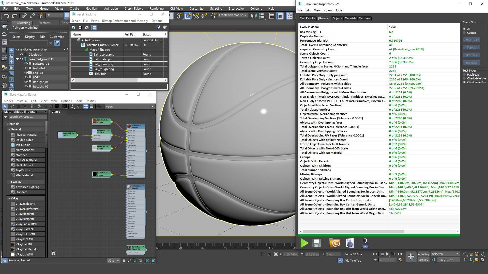The image size is (488, 274).
Task: Click the Redo arrow in main toolbar
Action: point(14,16)
